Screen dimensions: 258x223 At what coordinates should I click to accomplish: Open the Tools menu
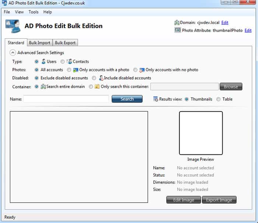34,12
